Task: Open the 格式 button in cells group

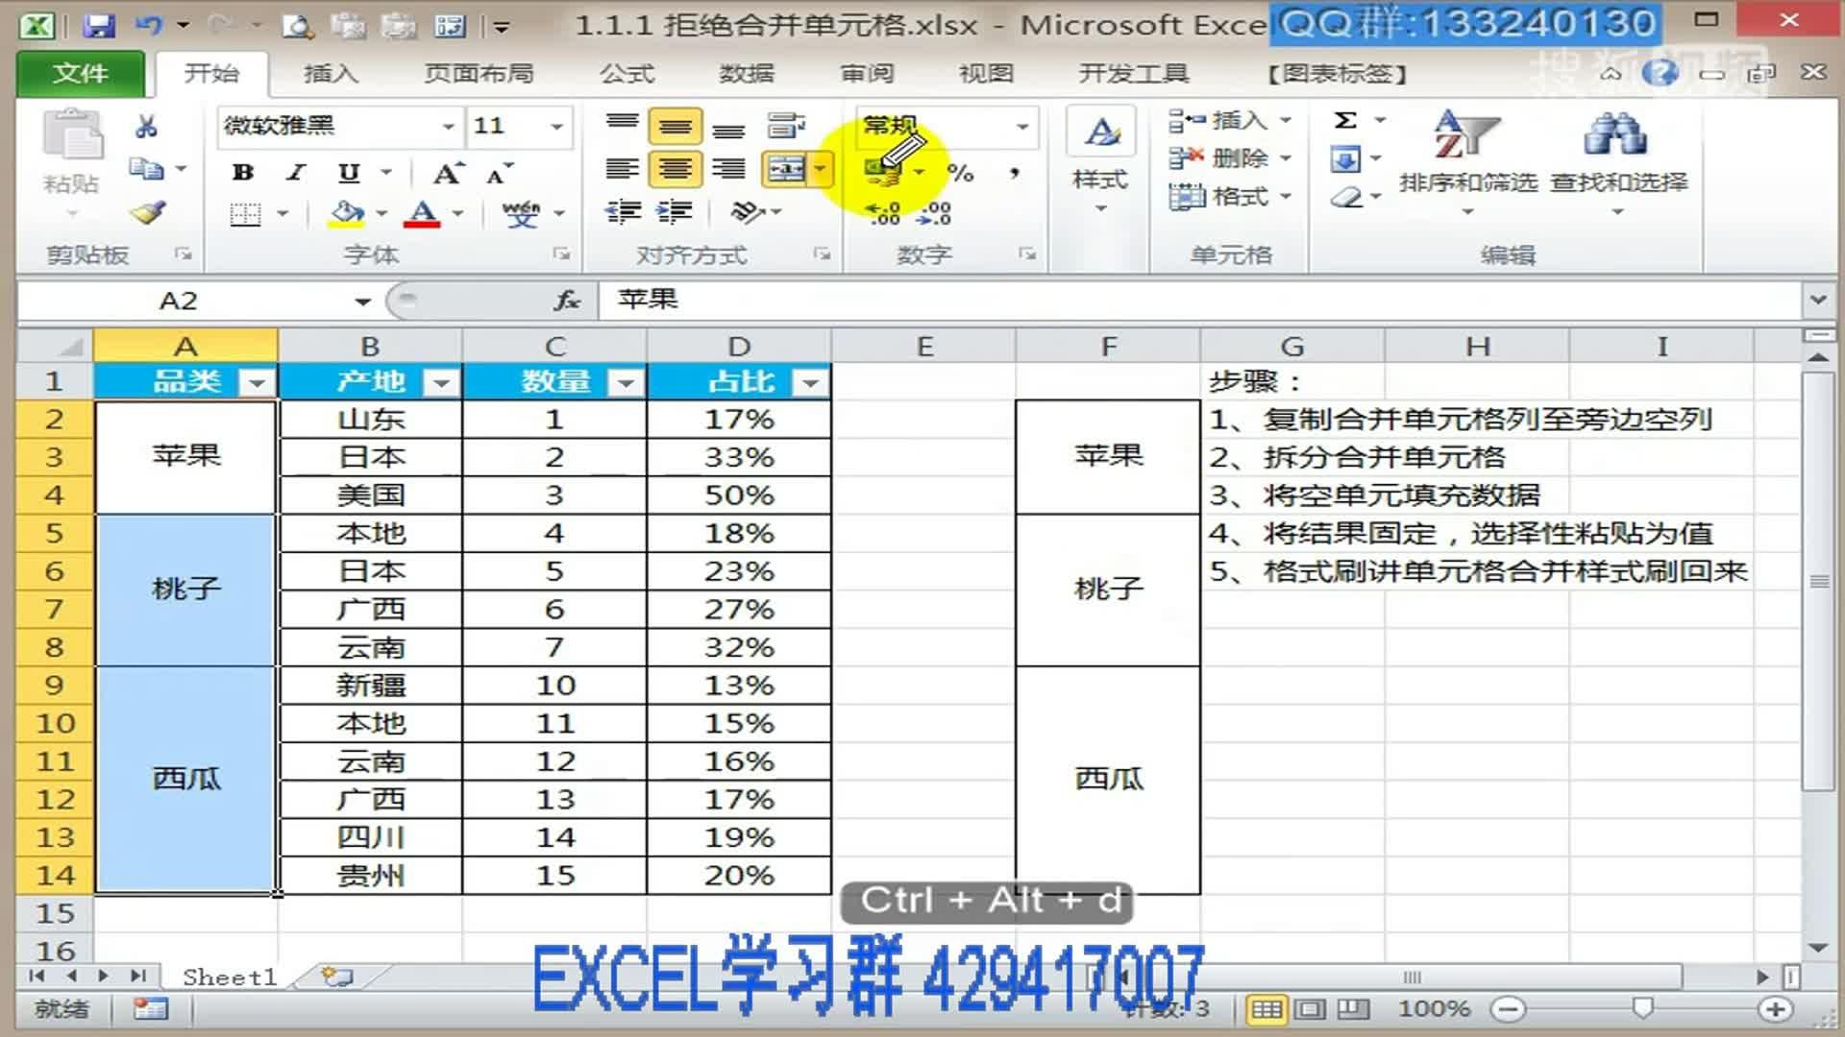Action: pos(1226,197)
